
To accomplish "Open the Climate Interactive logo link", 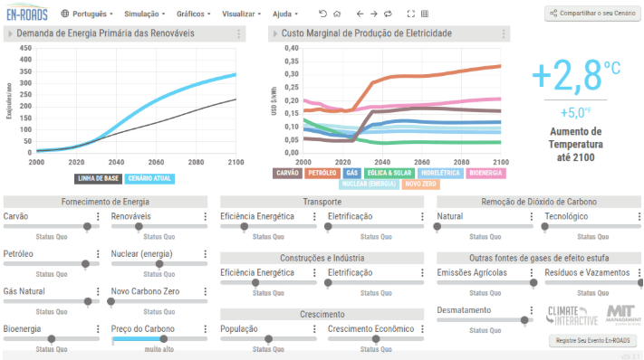I will pos(572,316).
